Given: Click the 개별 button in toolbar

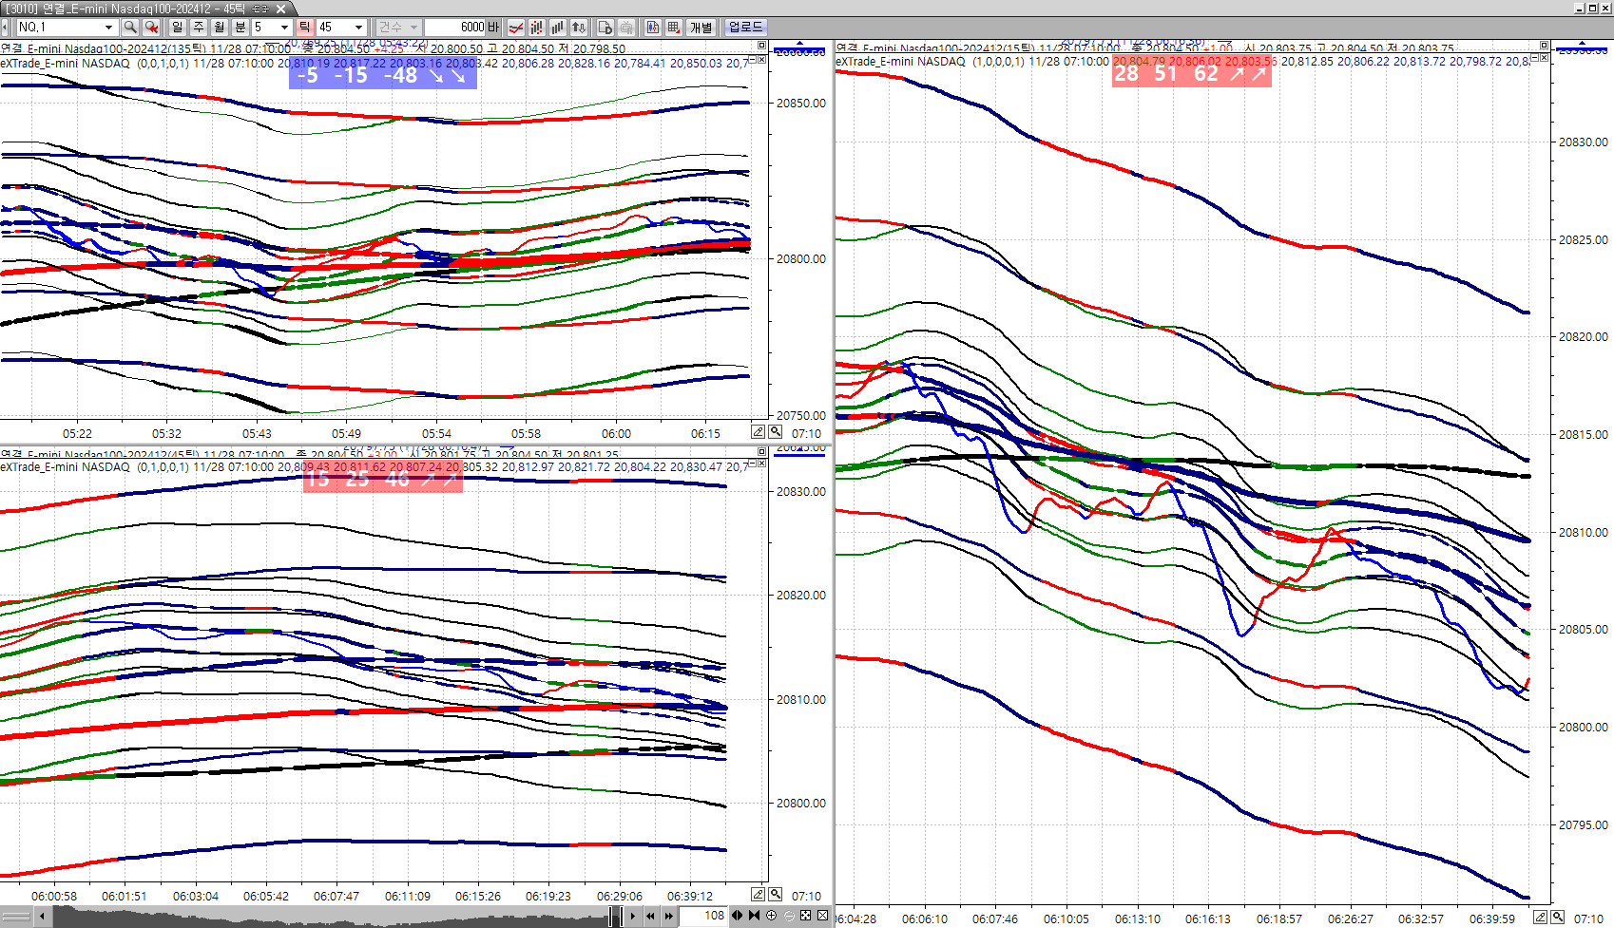Looking at the screenshot, I should tap(701, 28).
